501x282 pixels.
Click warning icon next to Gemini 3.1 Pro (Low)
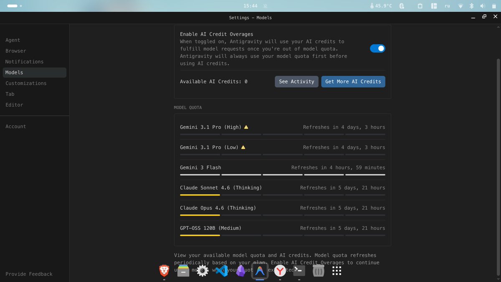(x=243, y=147)
